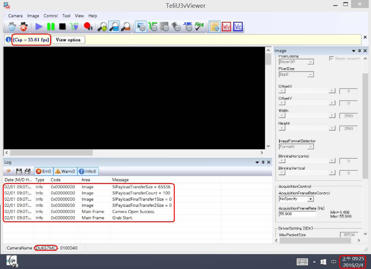Toggle the Err:0 log filter
The image size is (371, 269).
point(44,172)
